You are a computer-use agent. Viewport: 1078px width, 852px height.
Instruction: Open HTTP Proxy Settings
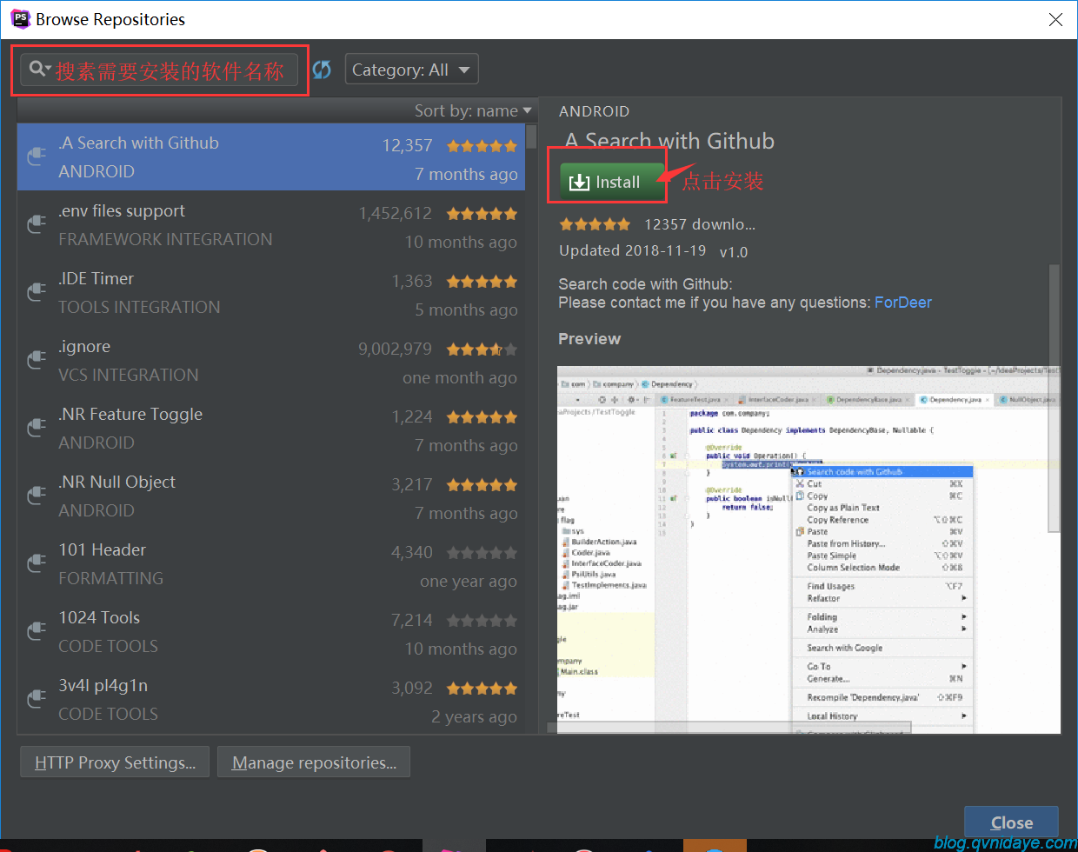pos(115,762)
